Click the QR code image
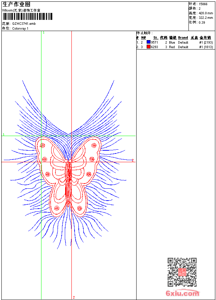216x300 pixels. [x=182, y=272]
